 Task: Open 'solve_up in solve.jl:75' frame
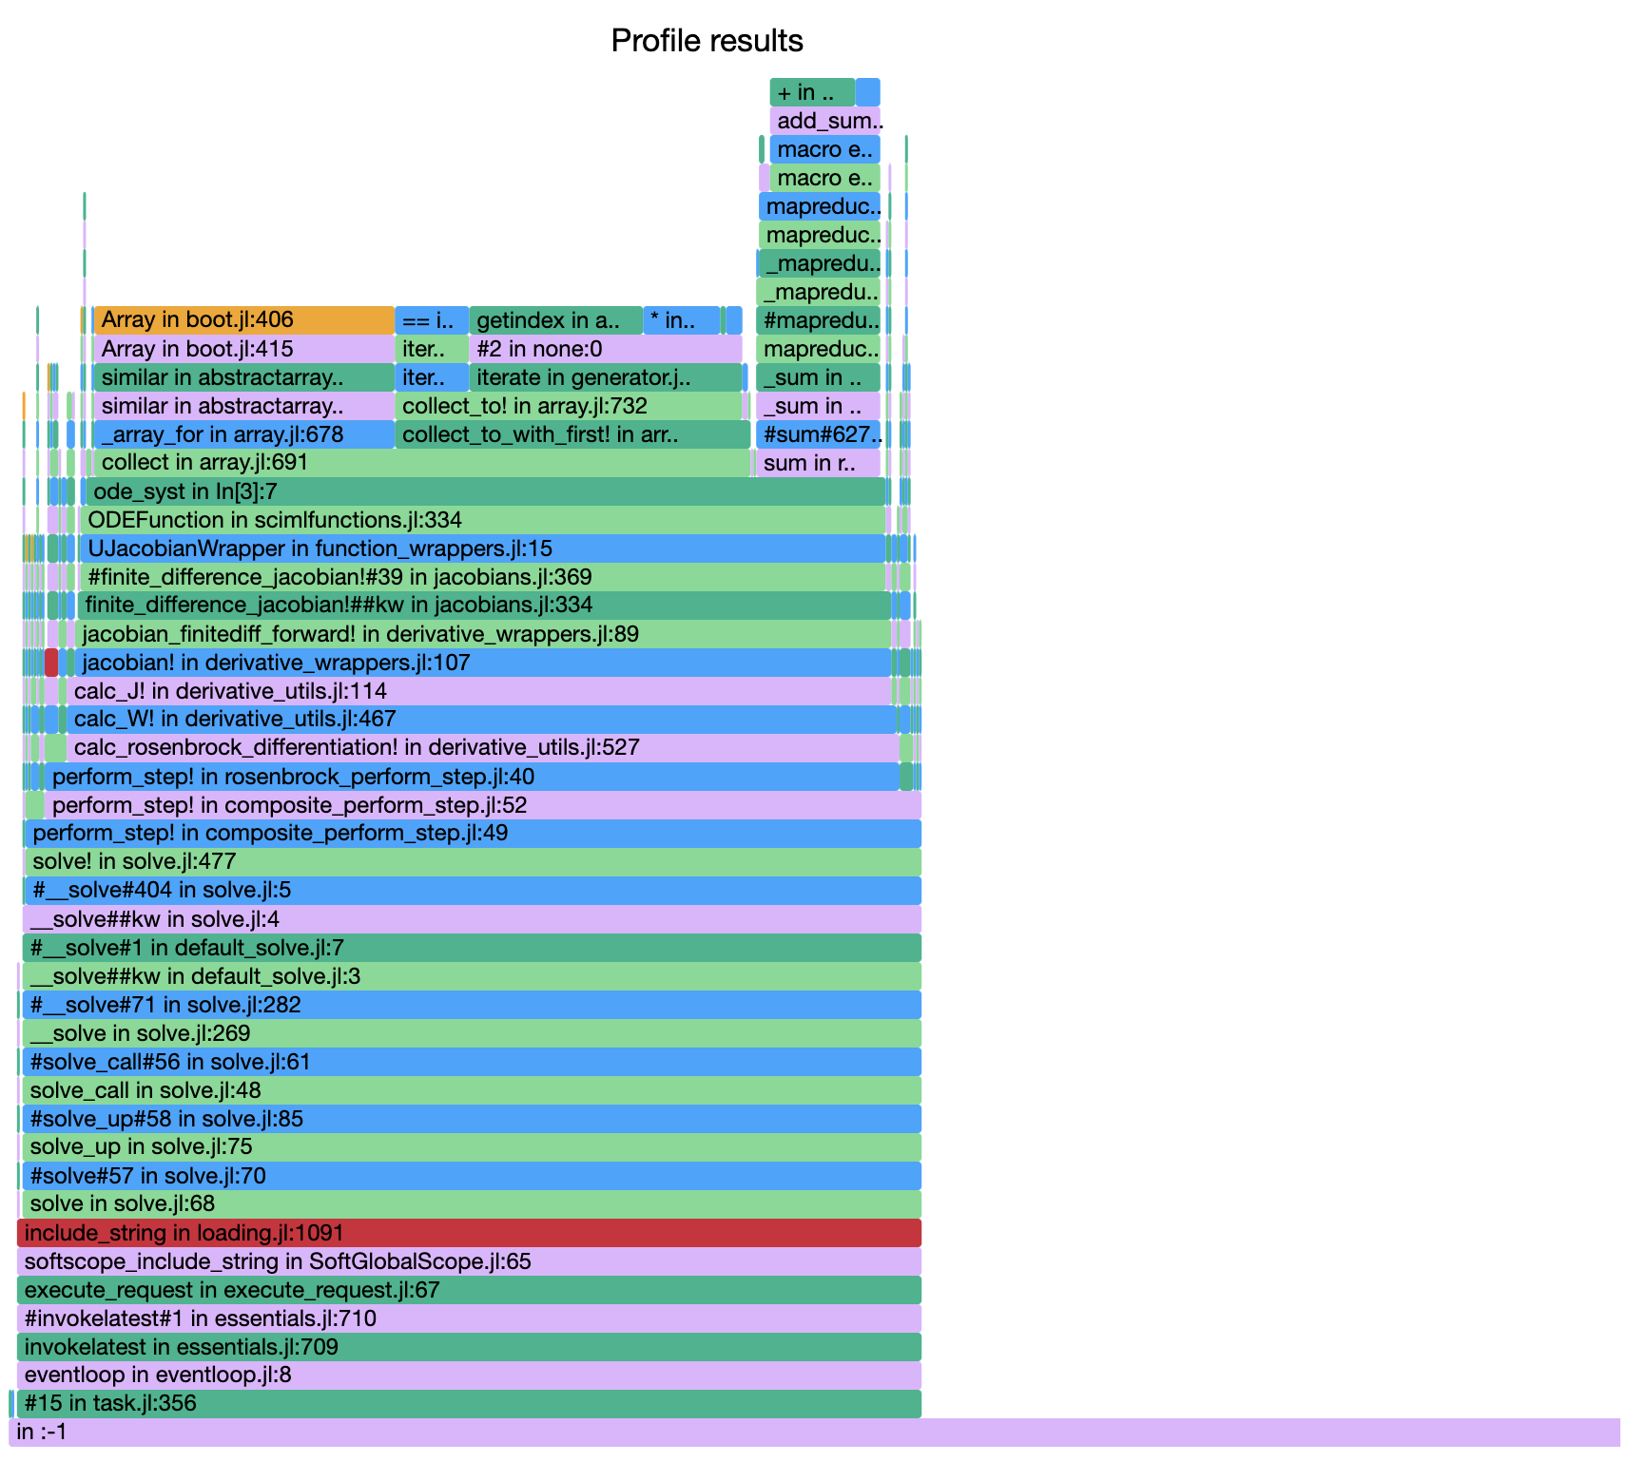[472, 1147]
